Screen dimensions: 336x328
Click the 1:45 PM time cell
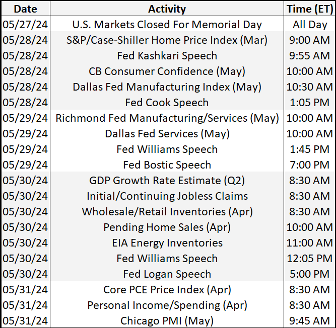tap(310, 149)
